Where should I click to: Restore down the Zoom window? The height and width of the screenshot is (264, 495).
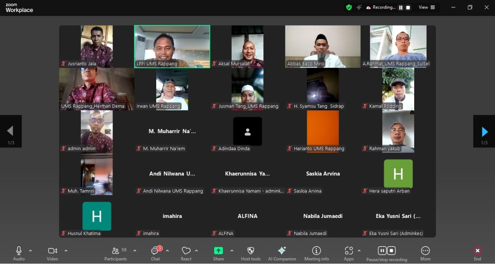pyautogui.click(x=470, y=7)
